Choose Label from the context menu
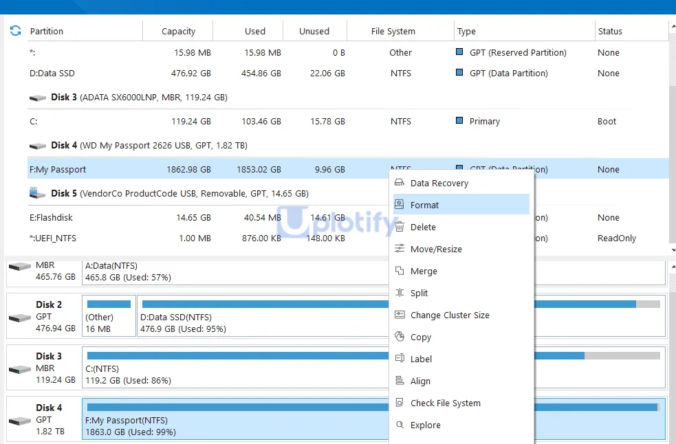Image resolution: width=676 pixels, height=444 pixels. click(x=461, y=359)
